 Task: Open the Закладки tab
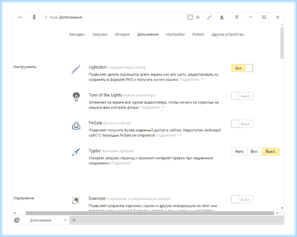click(77, 35)
